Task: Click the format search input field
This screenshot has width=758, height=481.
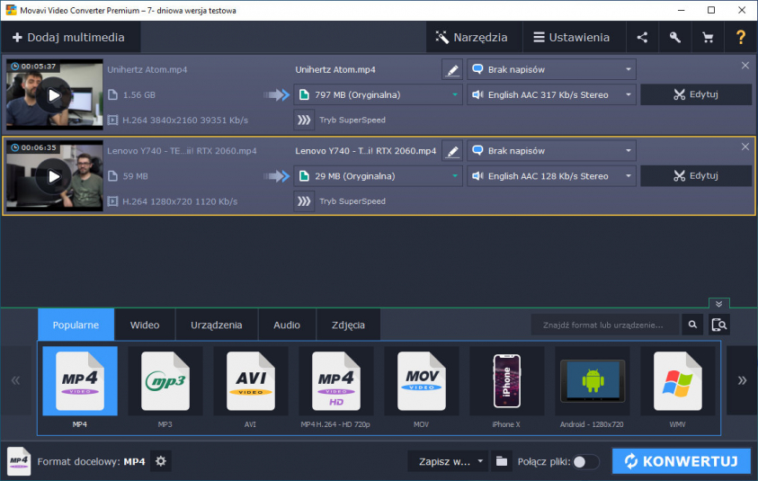Action: point(604,325)
